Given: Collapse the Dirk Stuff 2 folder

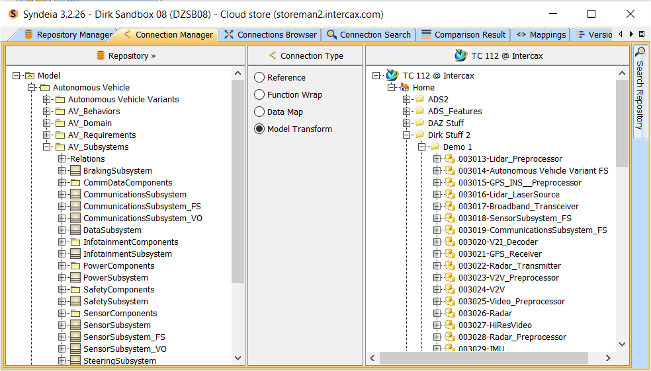Looking at the screenshot, I should tap(406, 135).
